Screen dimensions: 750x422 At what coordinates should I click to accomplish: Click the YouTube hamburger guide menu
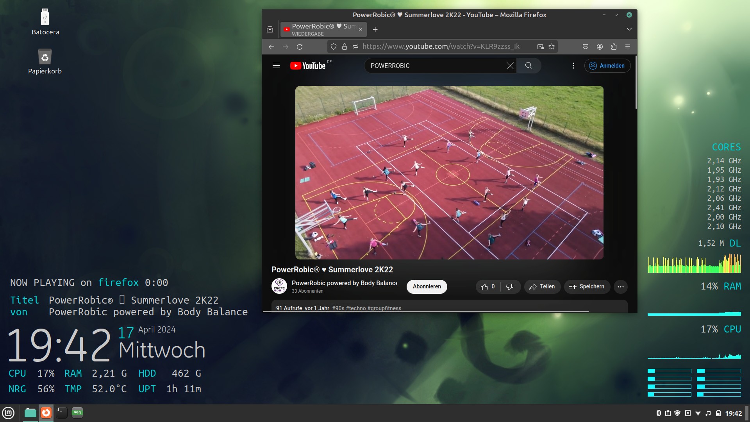click(276, 66)
